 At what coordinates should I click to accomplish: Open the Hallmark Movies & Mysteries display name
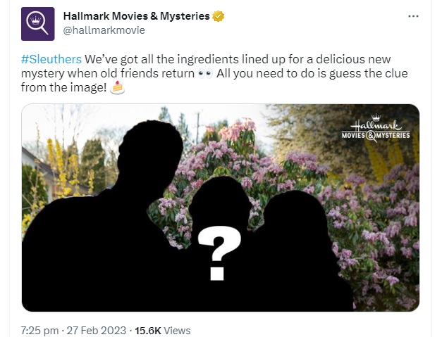(x=135, y=15)
